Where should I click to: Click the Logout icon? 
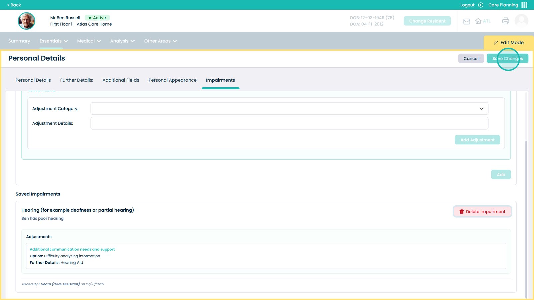pyautogui.click(x=481, y=5)
